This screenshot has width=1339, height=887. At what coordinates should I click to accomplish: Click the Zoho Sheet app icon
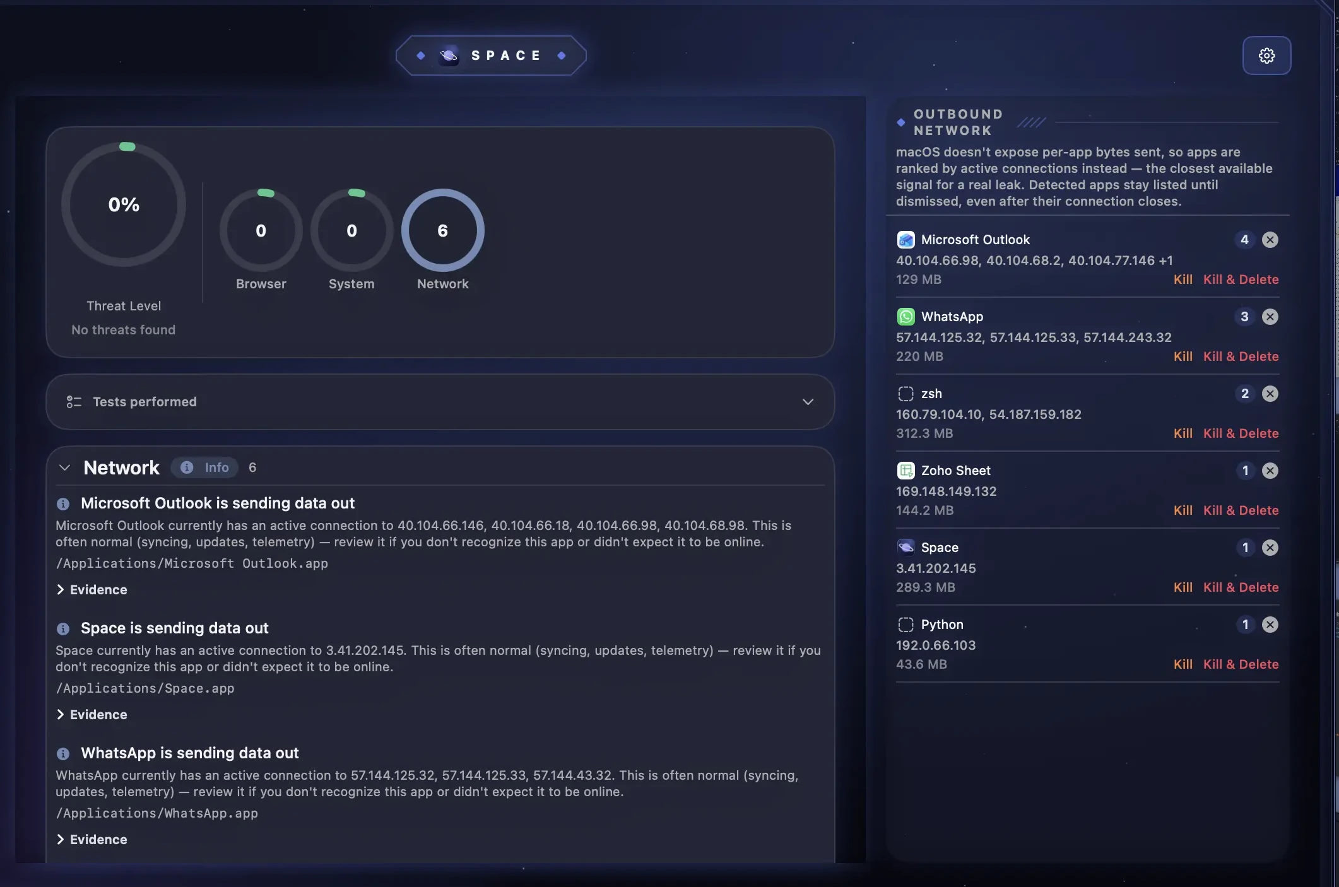pos(905,471)
